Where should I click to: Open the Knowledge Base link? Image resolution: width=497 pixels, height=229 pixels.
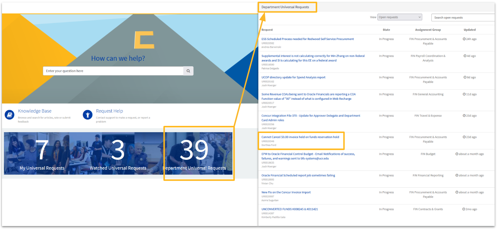34,111
